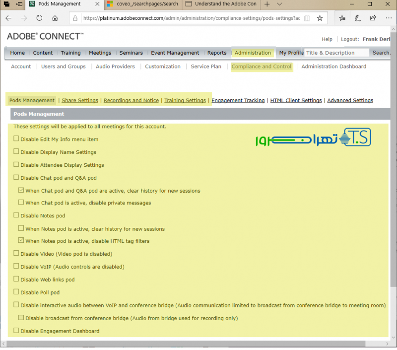Toggle Disable Engagement Dashboard checkbox
The height and width of the screenshot is (350, 397).
coord(16,331)
